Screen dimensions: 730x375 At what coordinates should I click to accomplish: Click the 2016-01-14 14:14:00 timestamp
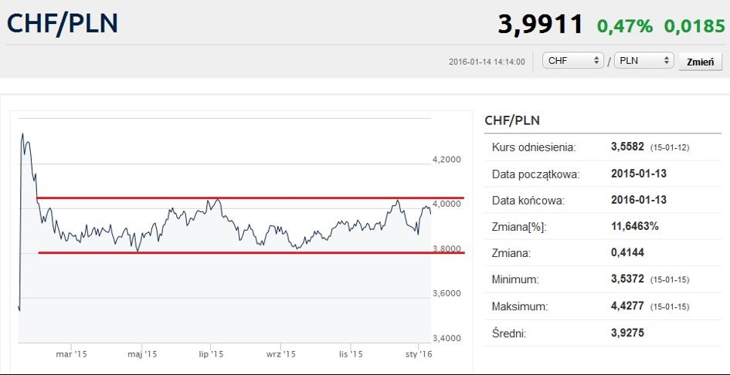[487, 62]
